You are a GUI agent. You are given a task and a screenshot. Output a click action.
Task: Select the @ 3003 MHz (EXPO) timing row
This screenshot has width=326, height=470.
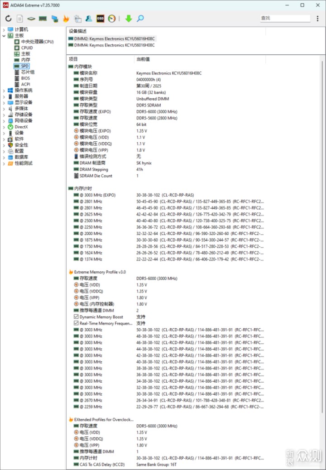click(134, 195)
